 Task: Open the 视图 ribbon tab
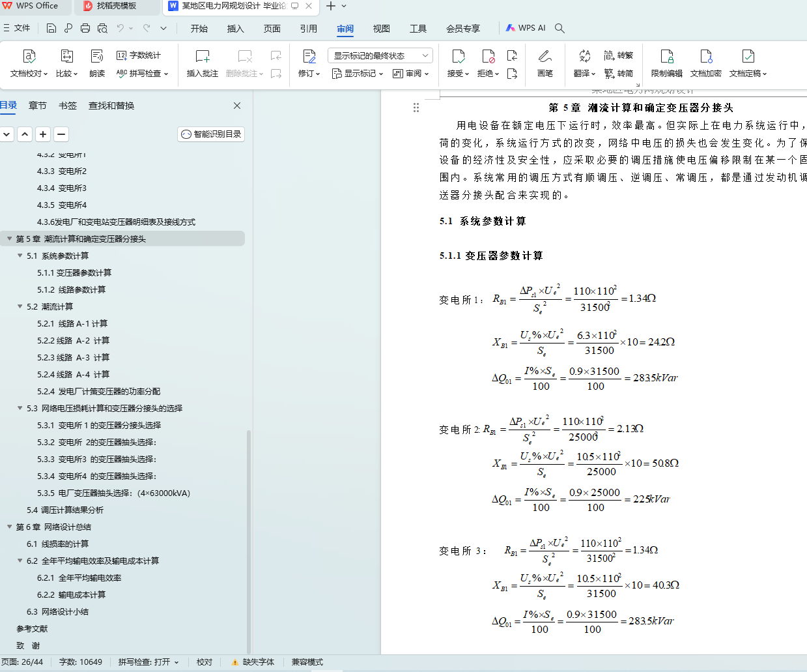point(381,29)
